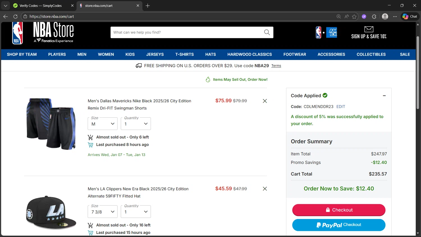Reload the cart page

coord(15,17)
